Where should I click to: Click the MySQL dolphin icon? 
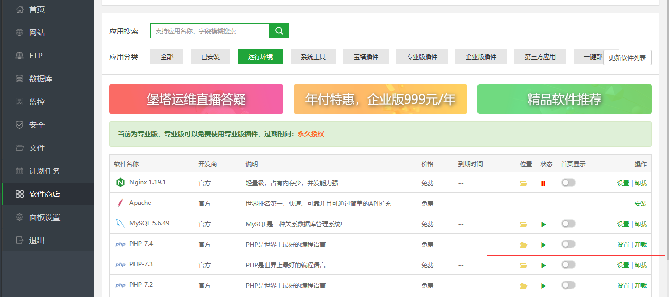(x=120, y=223)
